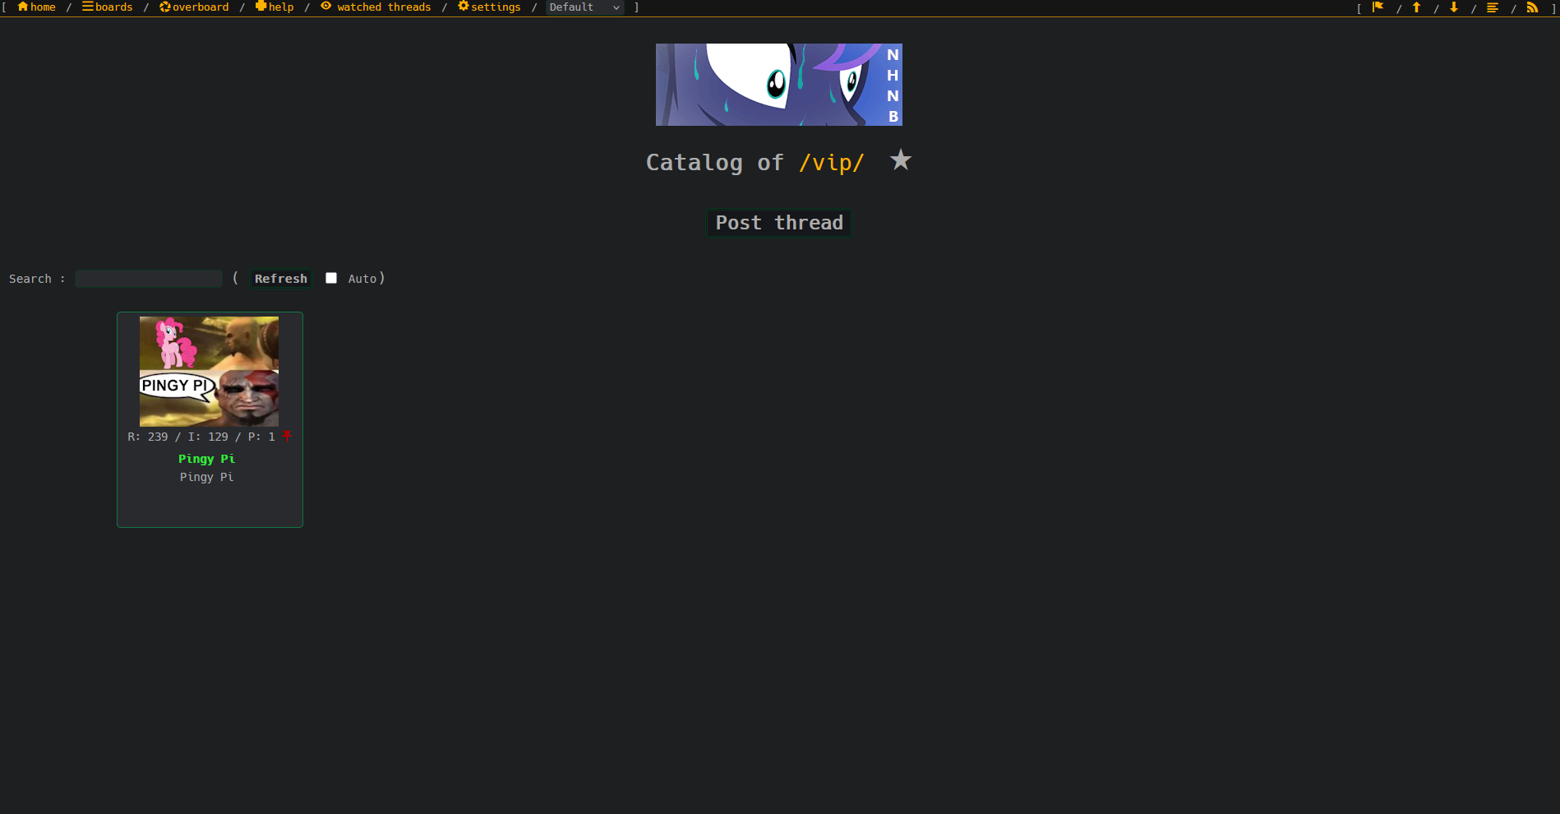Open the overboard link
The image size is (1560, 814).
194,7
